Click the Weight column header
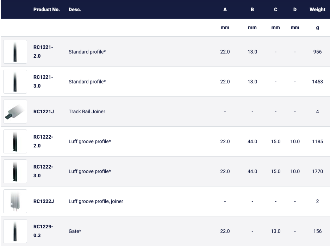Image resolution: width=330 pixels, height=247 pixels. [317, 9]
